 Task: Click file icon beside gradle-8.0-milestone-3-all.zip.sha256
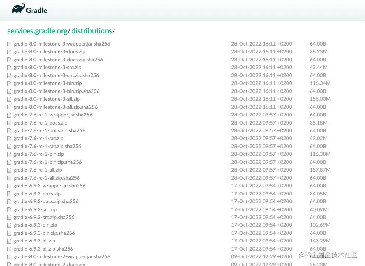click(9, 107)
